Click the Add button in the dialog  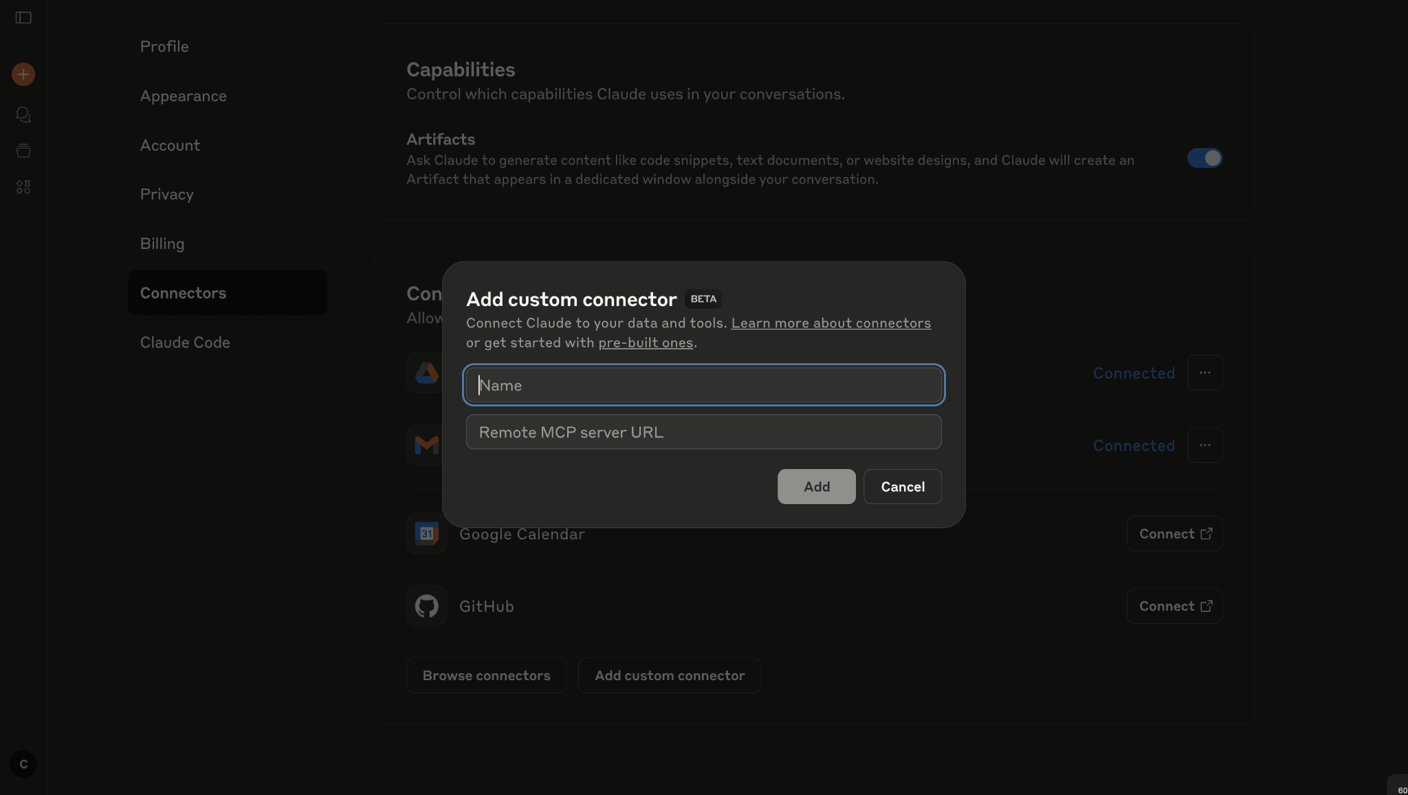(816, 486)
